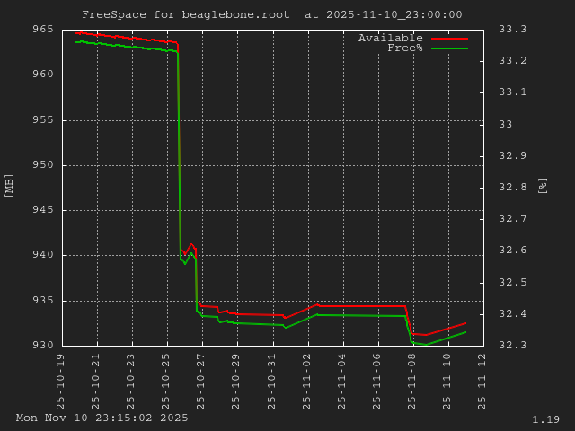Select the "Free%" legend label
575x431 pixels.
click(404, 48)
